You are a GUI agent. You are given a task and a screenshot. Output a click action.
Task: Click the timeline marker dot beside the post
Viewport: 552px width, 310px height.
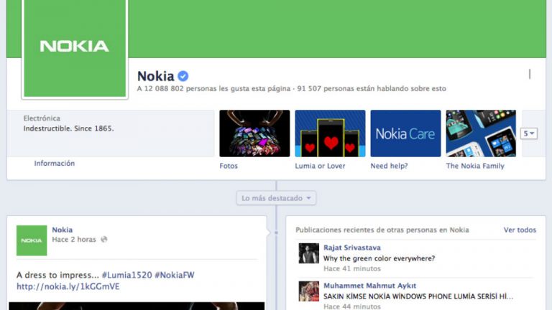276,232
